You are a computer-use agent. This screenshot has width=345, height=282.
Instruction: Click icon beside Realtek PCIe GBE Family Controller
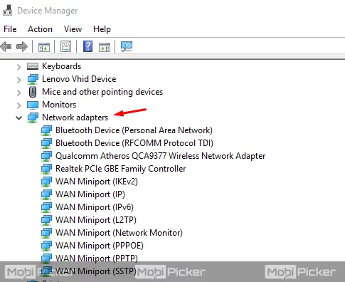tap(46, 169)
